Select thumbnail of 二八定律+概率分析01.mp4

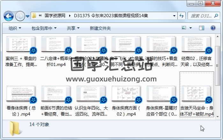click(56, 44)
